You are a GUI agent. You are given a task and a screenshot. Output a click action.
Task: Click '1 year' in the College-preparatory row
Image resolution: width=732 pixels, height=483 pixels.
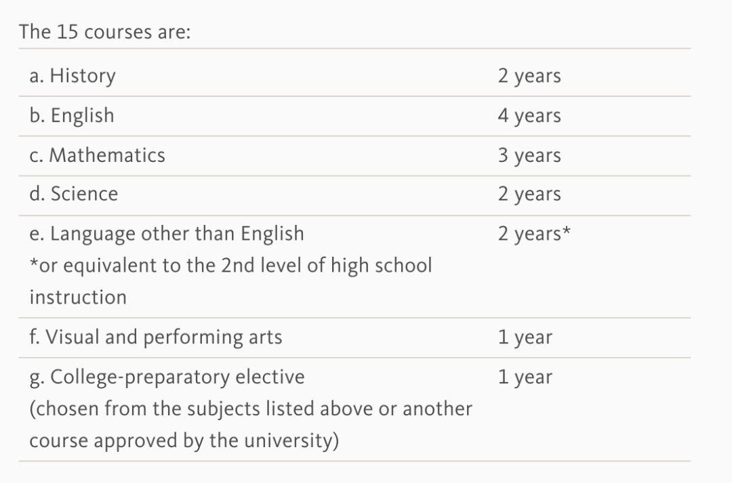(525, 377)
